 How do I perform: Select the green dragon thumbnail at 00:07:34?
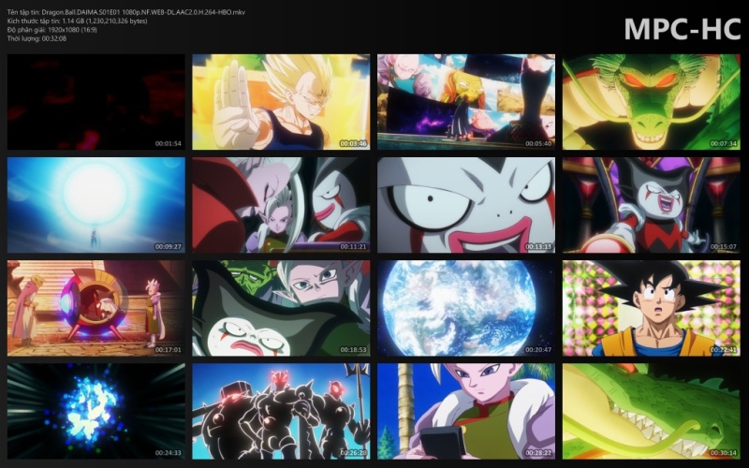pos(651,102)
